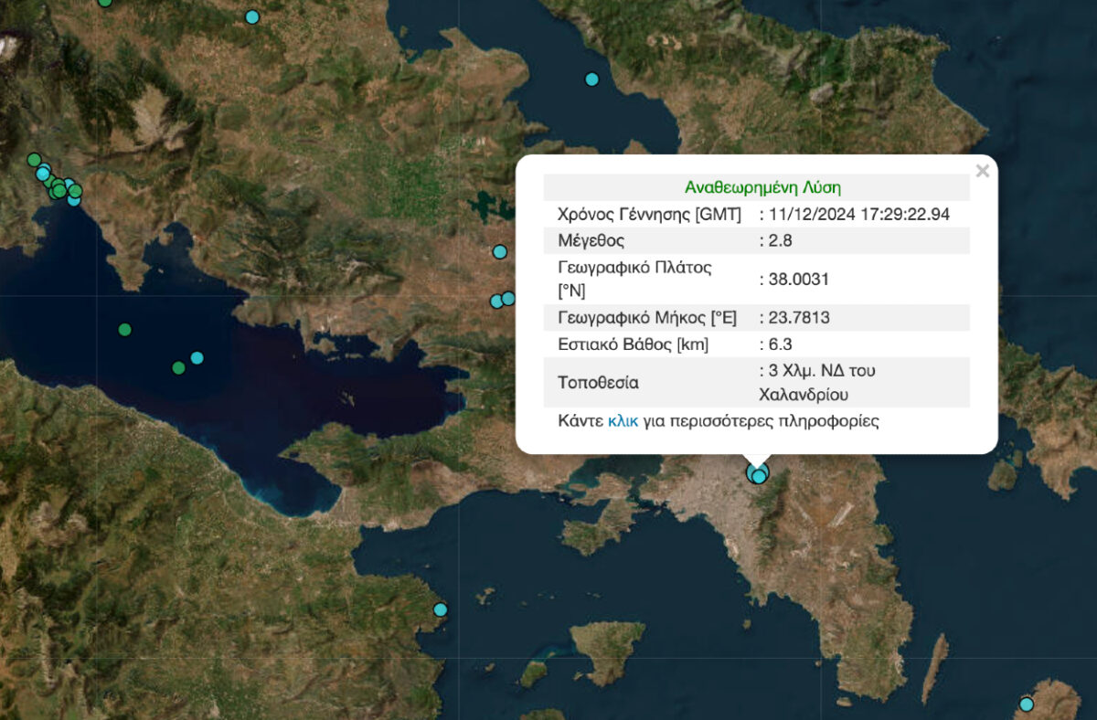Click the lowest cyan marker in the left coastal cluster

[74, 199]
